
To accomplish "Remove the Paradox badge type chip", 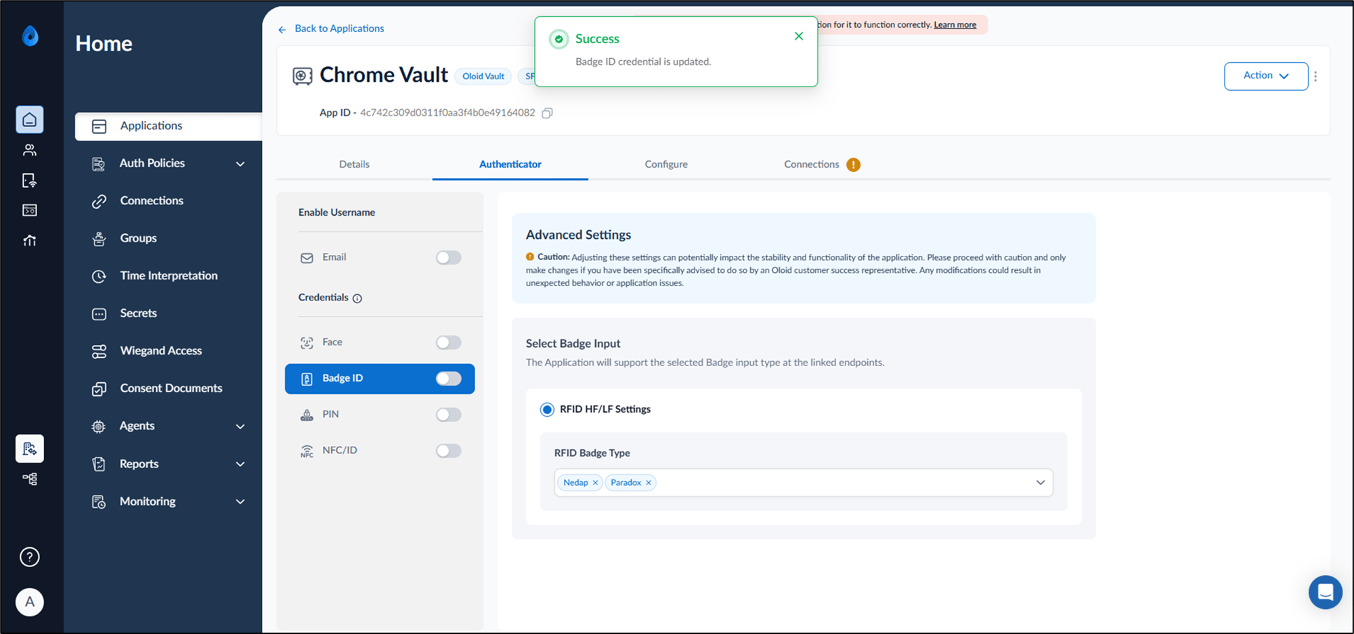I will click(649, 482).
